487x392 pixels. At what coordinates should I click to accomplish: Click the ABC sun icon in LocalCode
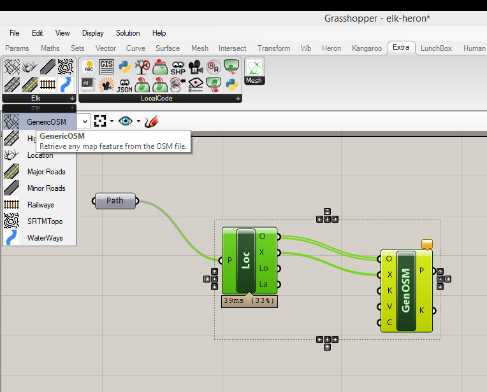point(89,67)
